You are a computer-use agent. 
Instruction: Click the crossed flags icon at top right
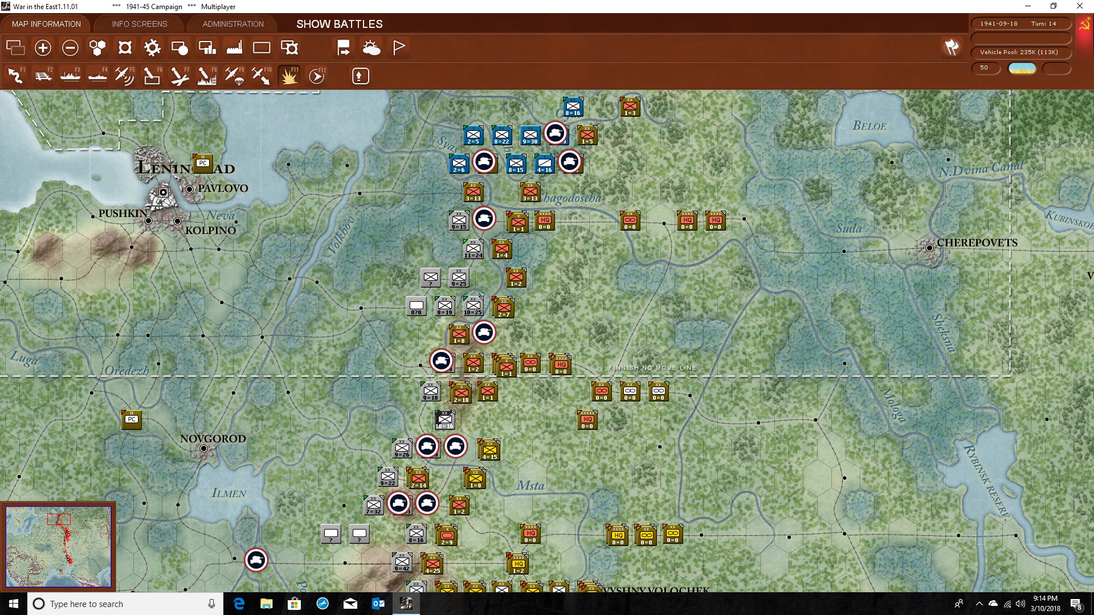pos(952,48)
